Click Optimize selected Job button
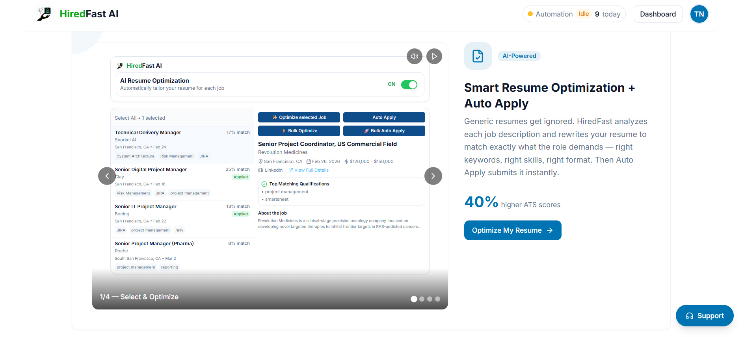This screenshot has height=337, width=744. pos(299,117)
